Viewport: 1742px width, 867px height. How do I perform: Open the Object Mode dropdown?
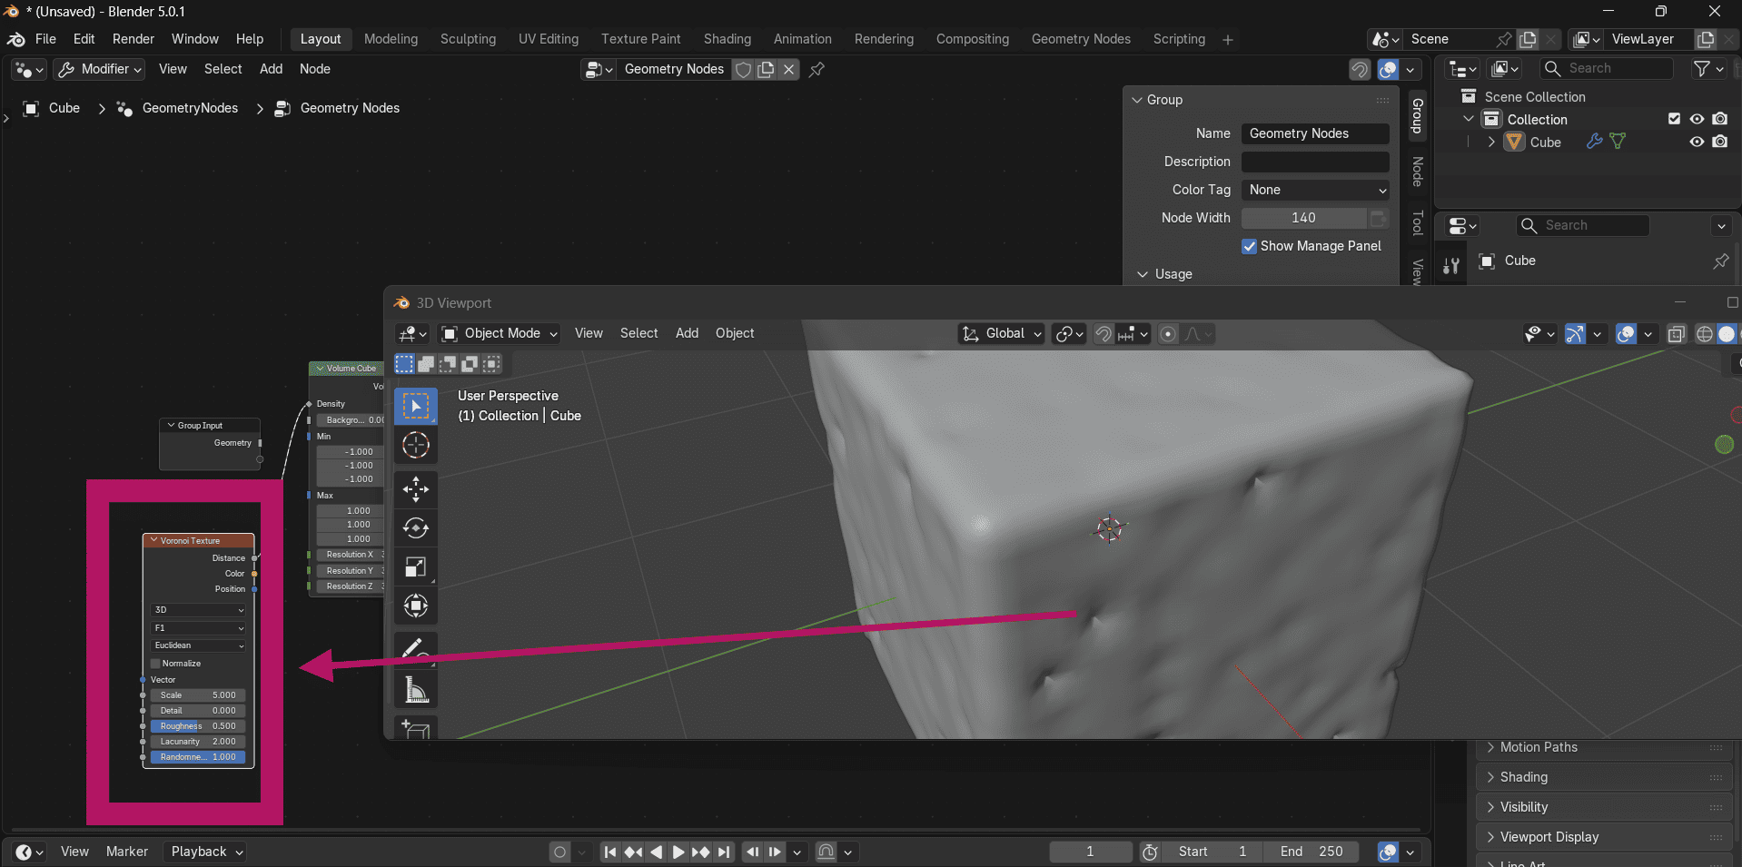click(500, 333)
